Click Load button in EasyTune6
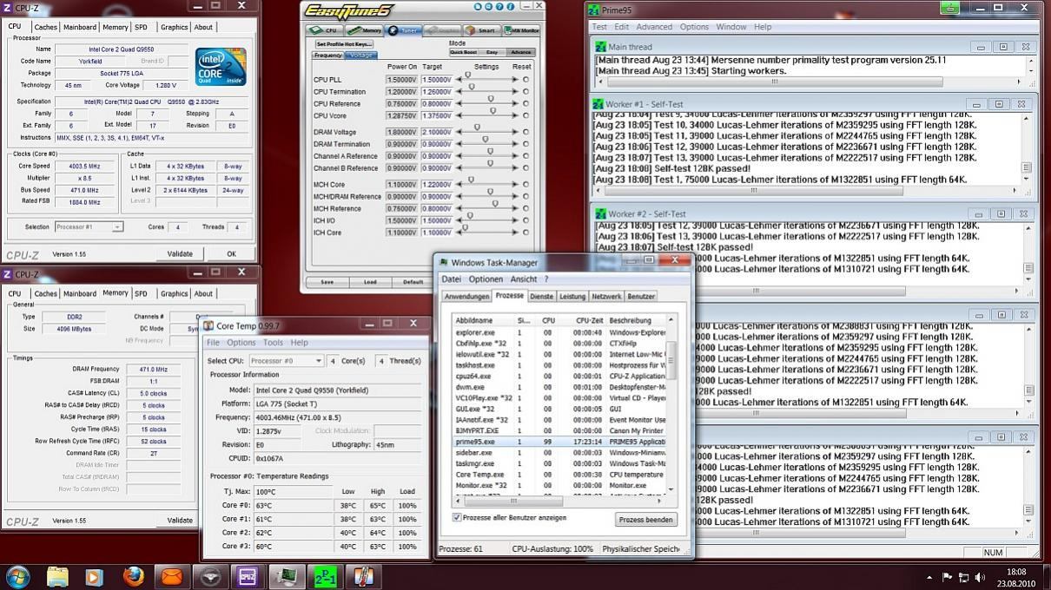The image size is (1051, 590). coord(370,282)
